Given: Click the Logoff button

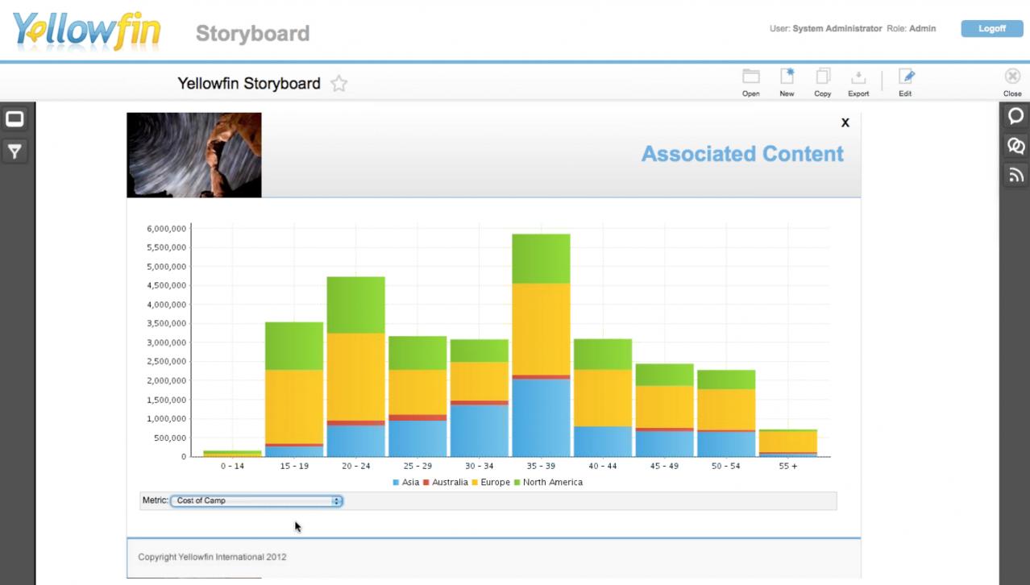Looking at the screenshot, I should 991,29.
